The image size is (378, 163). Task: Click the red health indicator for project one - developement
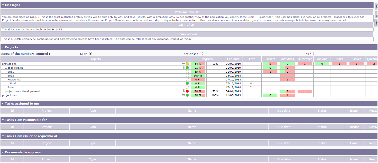[x=187, y=91]
